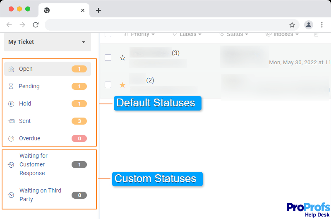
Task: Open the ticket dated Mon, May 30, 2022
Action: 215,58
